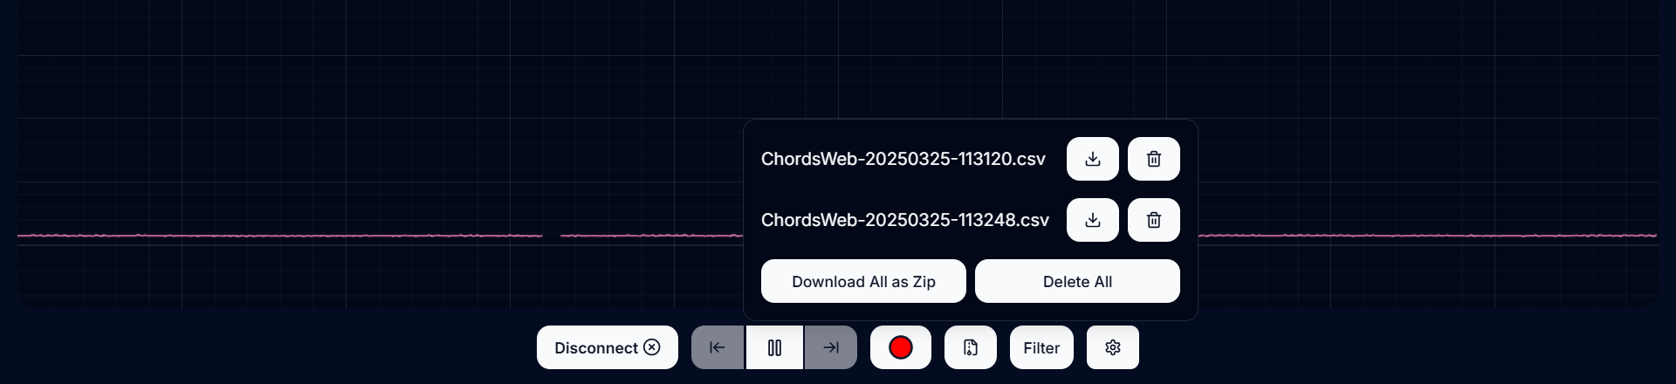
Task: Disconnect the device
Action: coord(597,347)
